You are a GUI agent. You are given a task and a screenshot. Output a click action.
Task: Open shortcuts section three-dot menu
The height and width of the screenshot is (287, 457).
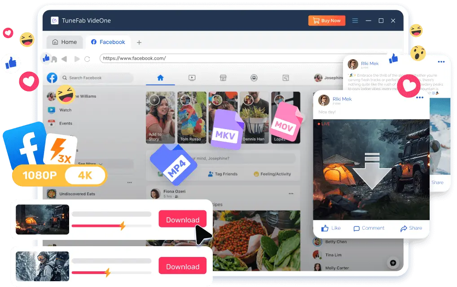point(129,183)
